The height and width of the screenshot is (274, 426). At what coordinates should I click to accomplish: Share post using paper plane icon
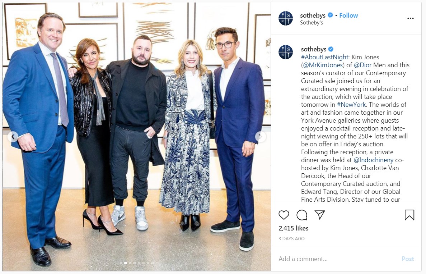click(320, 215)
